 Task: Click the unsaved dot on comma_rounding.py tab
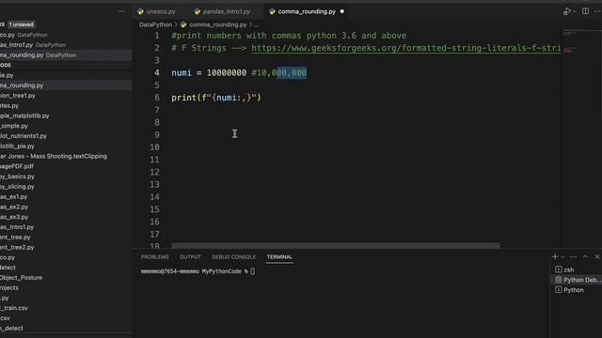(341, 11)
